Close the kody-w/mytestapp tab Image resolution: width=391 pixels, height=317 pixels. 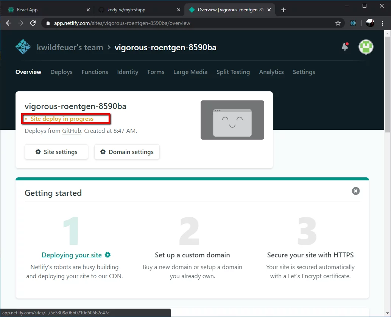coord(179,10)
